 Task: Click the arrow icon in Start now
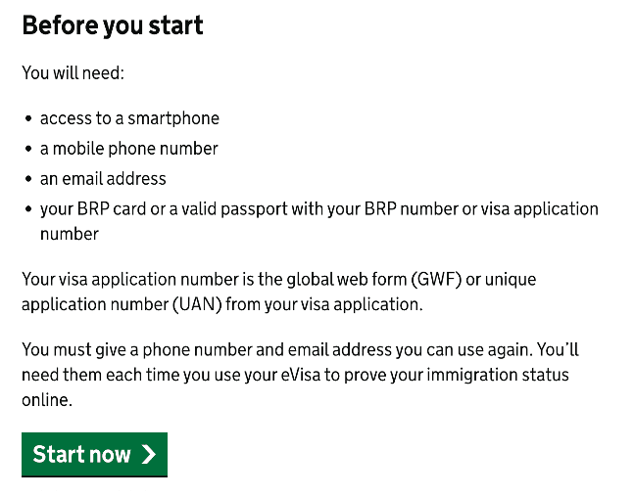(149, 454)
